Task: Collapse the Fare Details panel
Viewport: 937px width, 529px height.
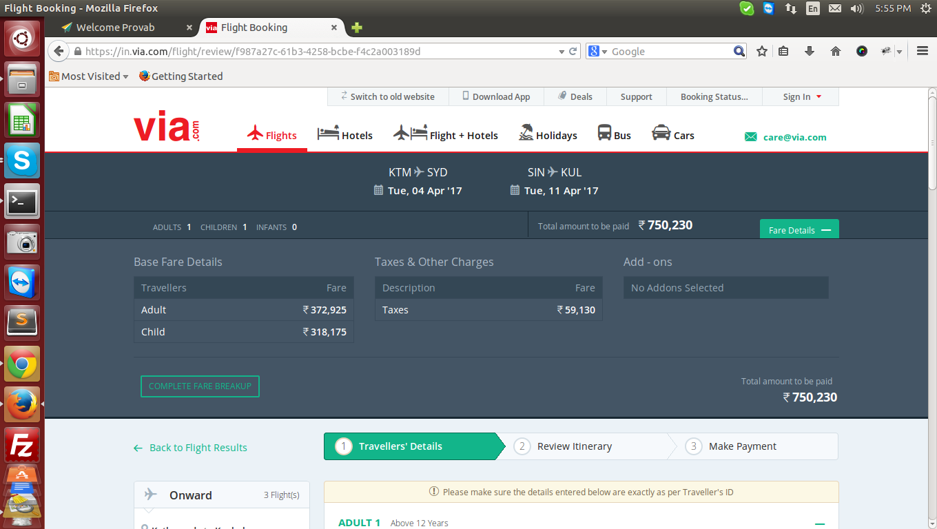Action: (799, 230)
